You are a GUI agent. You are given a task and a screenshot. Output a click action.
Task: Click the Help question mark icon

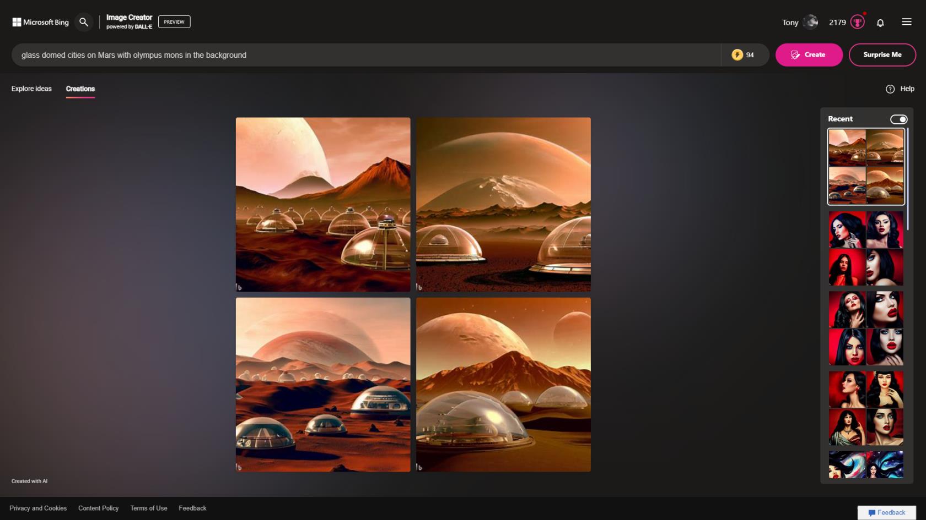coord(890,89)
